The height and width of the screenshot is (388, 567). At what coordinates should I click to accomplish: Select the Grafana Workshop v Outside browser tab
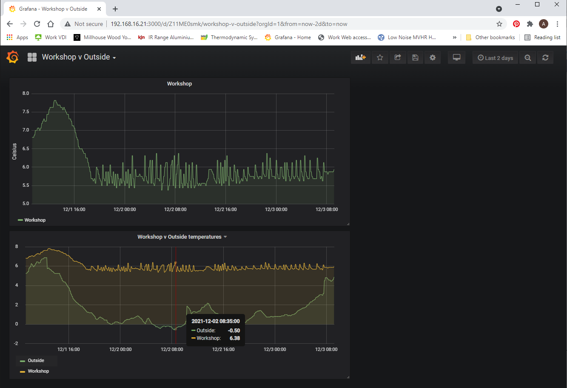[x=53, y=9]
